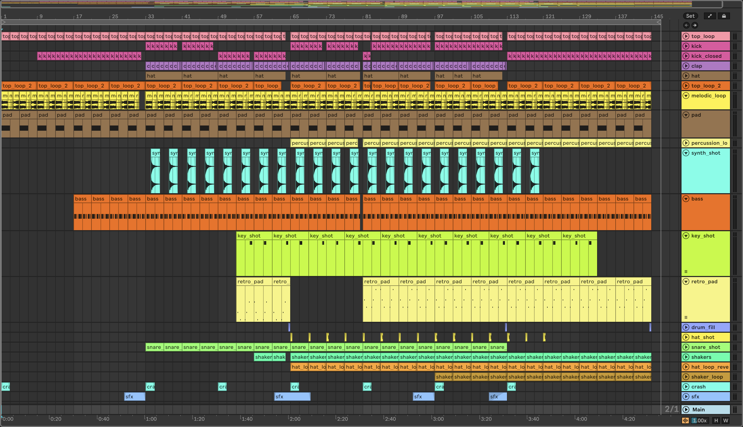Fold the synth_shot track
Viewport: 743px width, 427px height.
pyautogui.click(x=686, y=153)
